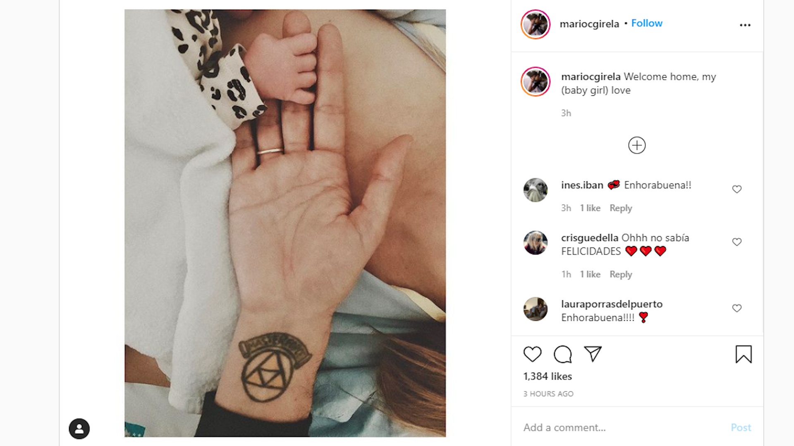Like the crisguedella comment heart
This screenshot has width=794, height=446.
pos(737,242)
